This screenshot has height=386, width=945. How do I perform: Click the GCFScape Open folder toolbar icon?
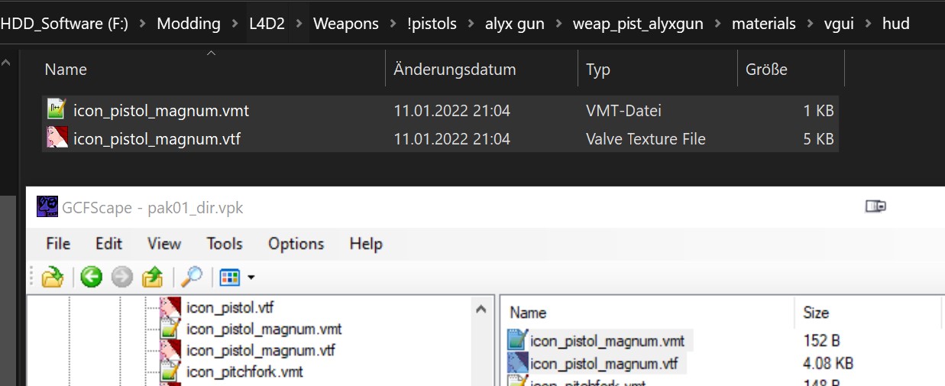pos(52,277)
